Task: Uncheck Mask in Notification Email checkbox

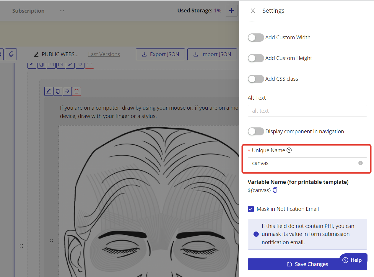Action: pos(251,209)
